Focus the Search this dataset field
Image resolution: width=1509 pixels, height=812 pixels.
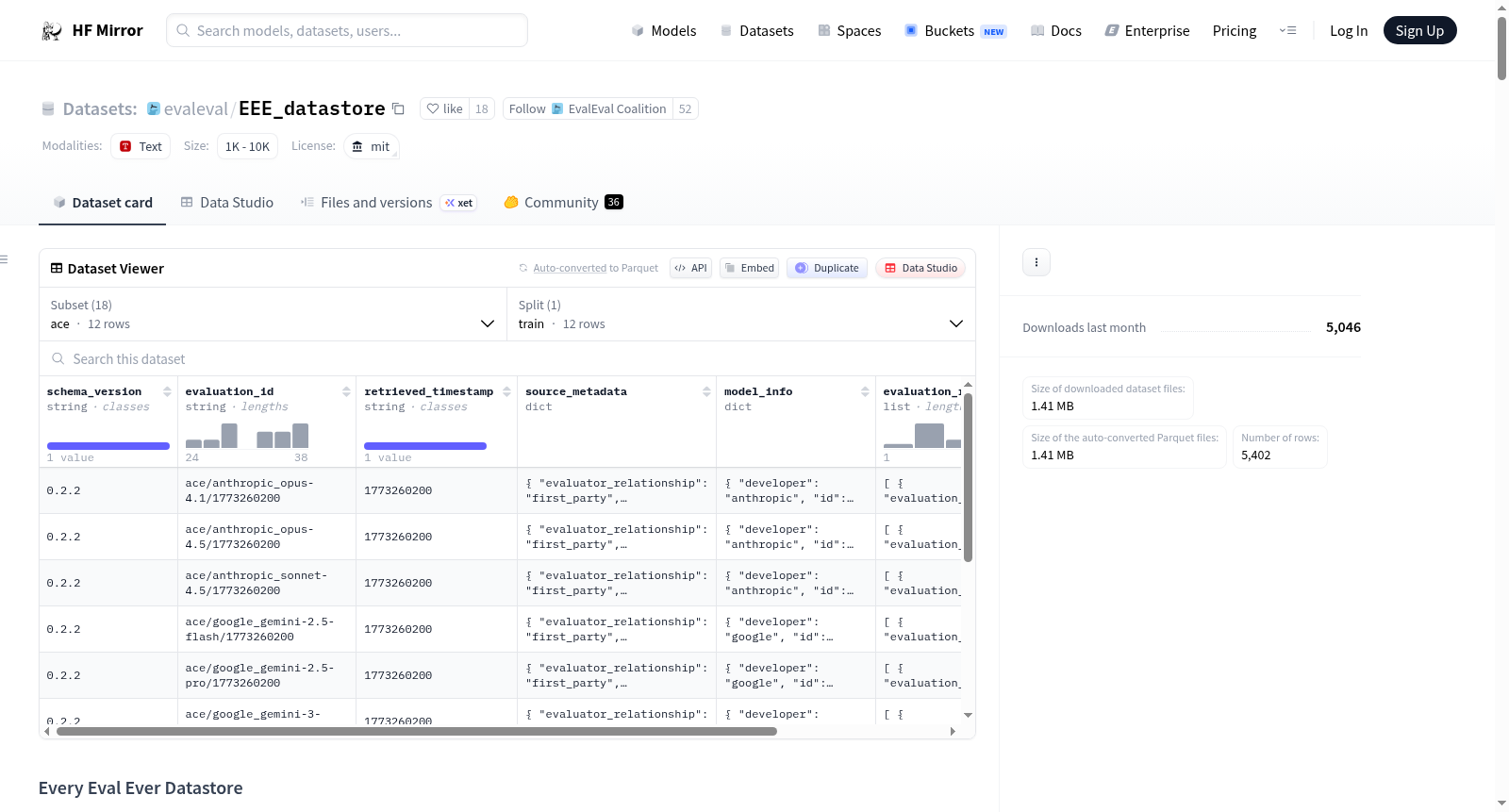[507, 358]
